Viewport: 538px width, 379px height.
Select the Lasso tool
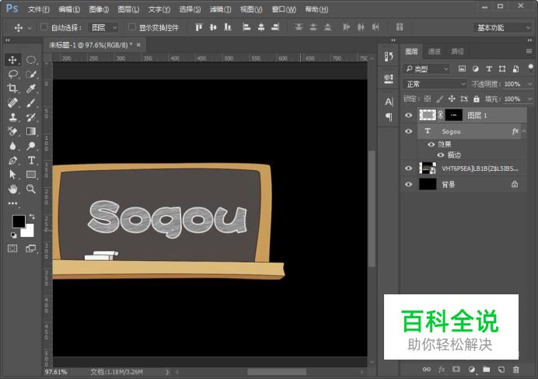[x=12, y=74]
